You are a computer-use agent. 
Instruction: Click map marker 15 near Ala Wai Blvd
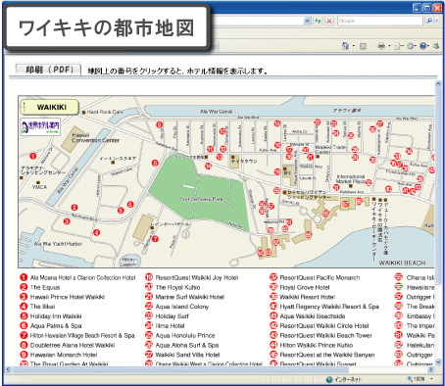tap(277, 123)
